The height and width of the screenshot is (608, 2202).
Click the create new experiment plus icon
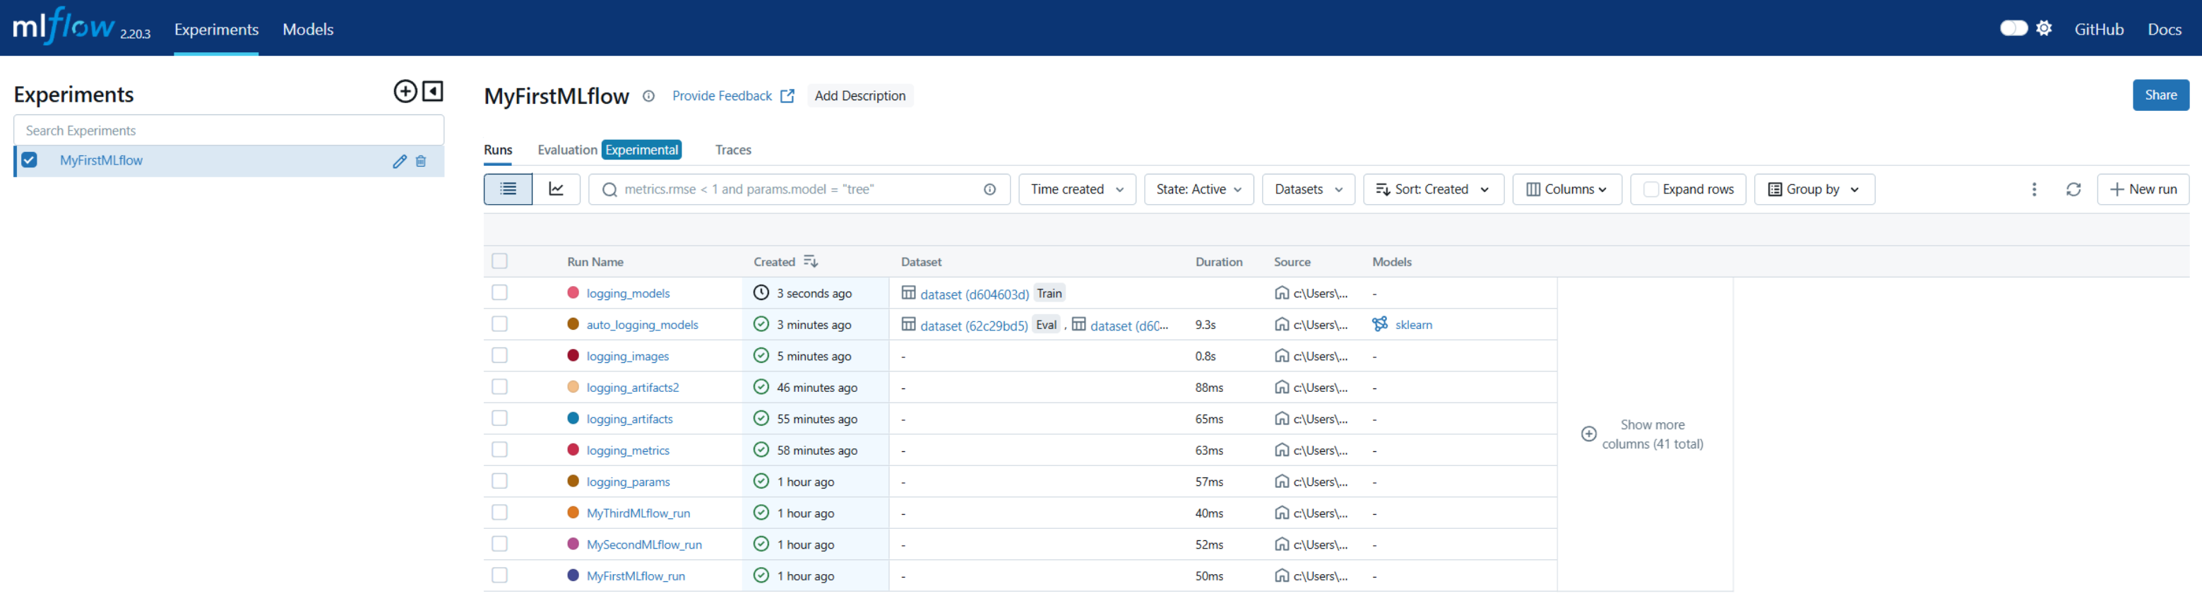[405, 92]
